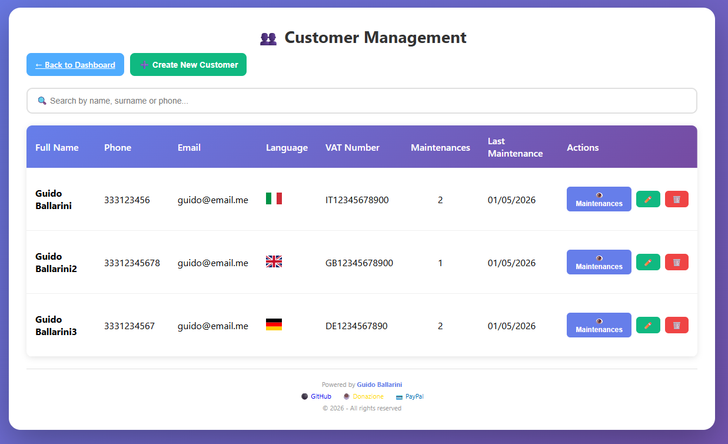Click the GitHub icon in the footer
Screen dimensions: 728x444
(304, 396)
